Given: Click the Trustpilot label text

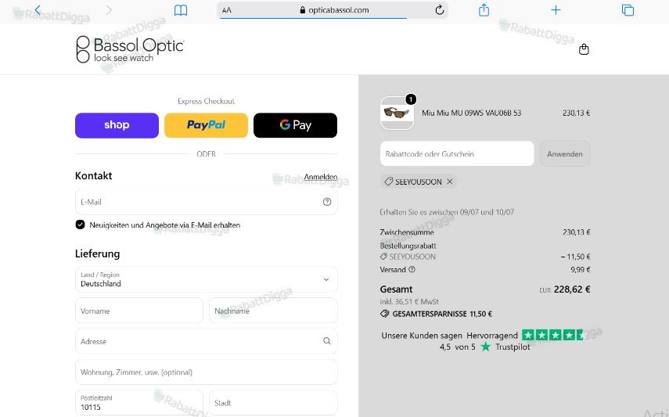Looking at the screenshot, I should 513,347.
